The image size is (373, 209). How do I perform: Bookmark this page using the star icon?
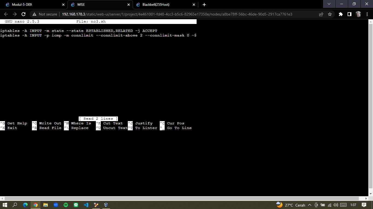[x=330, y=14]
